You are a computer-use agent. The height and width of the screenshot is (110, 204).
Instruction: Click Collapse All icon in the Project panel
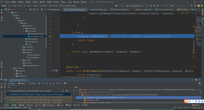[x=37, y=9]
